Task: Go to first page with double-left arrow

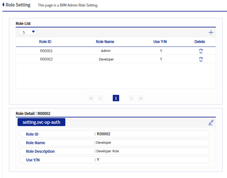Action: 91,98
